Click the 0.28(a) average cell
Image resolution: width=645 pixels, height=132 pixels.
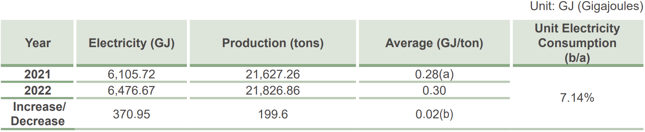click(434, 74)
